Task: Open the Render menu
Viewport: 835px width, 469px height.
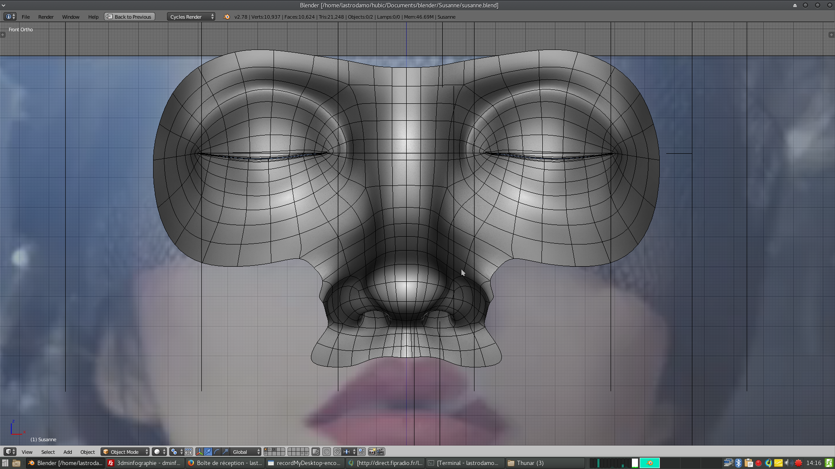Action: click(46, 17)
